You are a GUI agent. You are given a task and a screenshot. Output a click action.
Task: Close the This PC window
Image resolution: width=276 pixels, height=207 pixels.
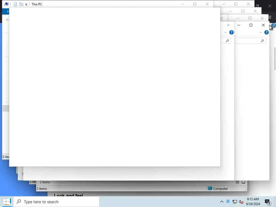coord(207,4)
